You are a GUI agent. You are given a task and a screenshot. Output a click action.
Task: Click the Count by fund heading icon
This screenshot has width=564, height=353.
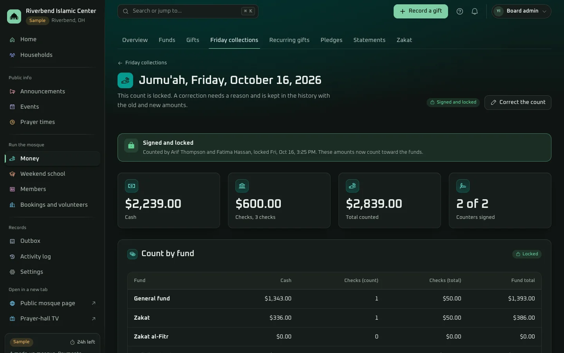132,254
